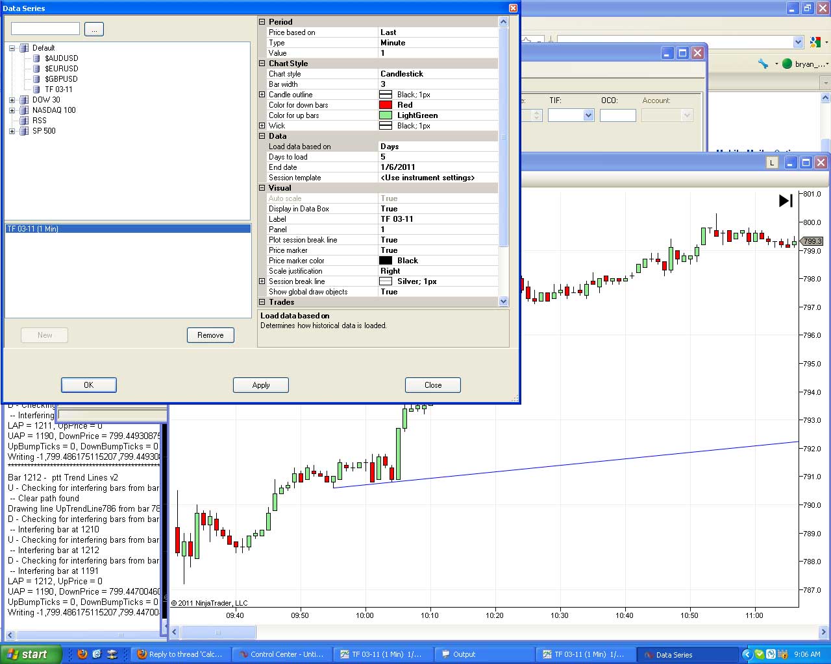Click the Plot session break line True value
831x664 pixels.
pos(438,240)
